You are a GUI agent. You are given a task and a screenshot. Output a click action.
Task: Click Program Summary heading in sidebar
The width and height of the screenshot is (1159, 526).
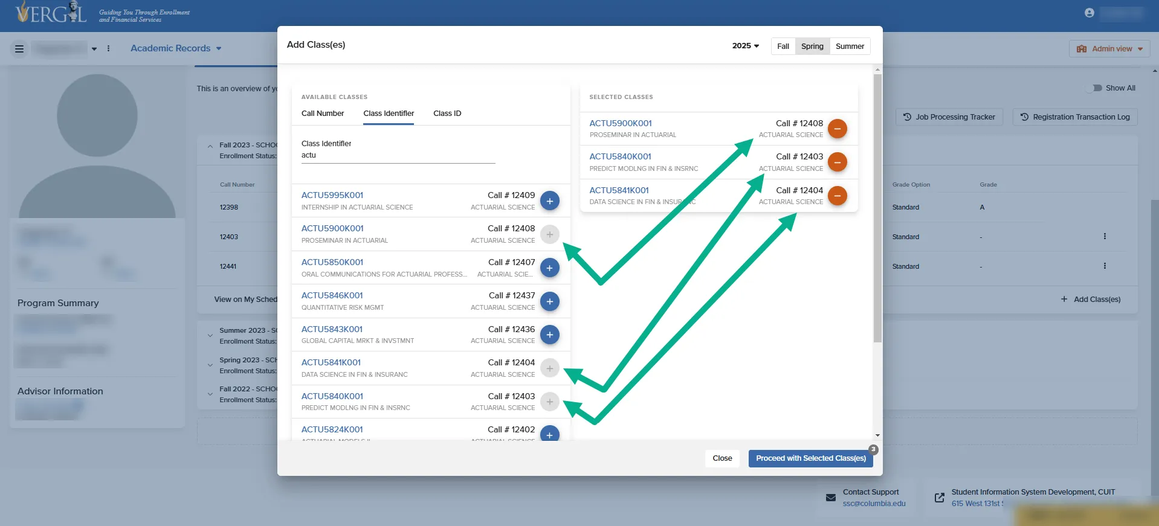[x=58, y=303]
